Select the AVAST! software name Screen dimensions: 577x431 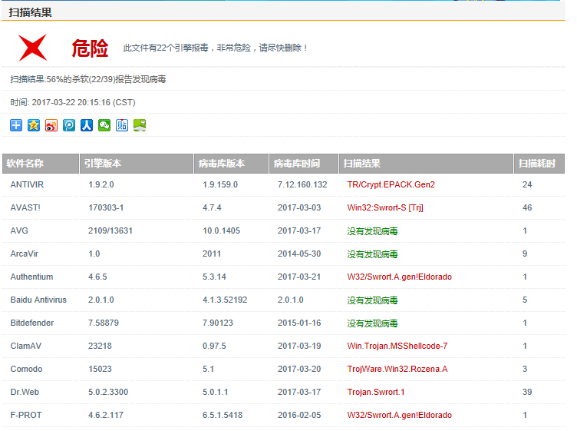25,207
